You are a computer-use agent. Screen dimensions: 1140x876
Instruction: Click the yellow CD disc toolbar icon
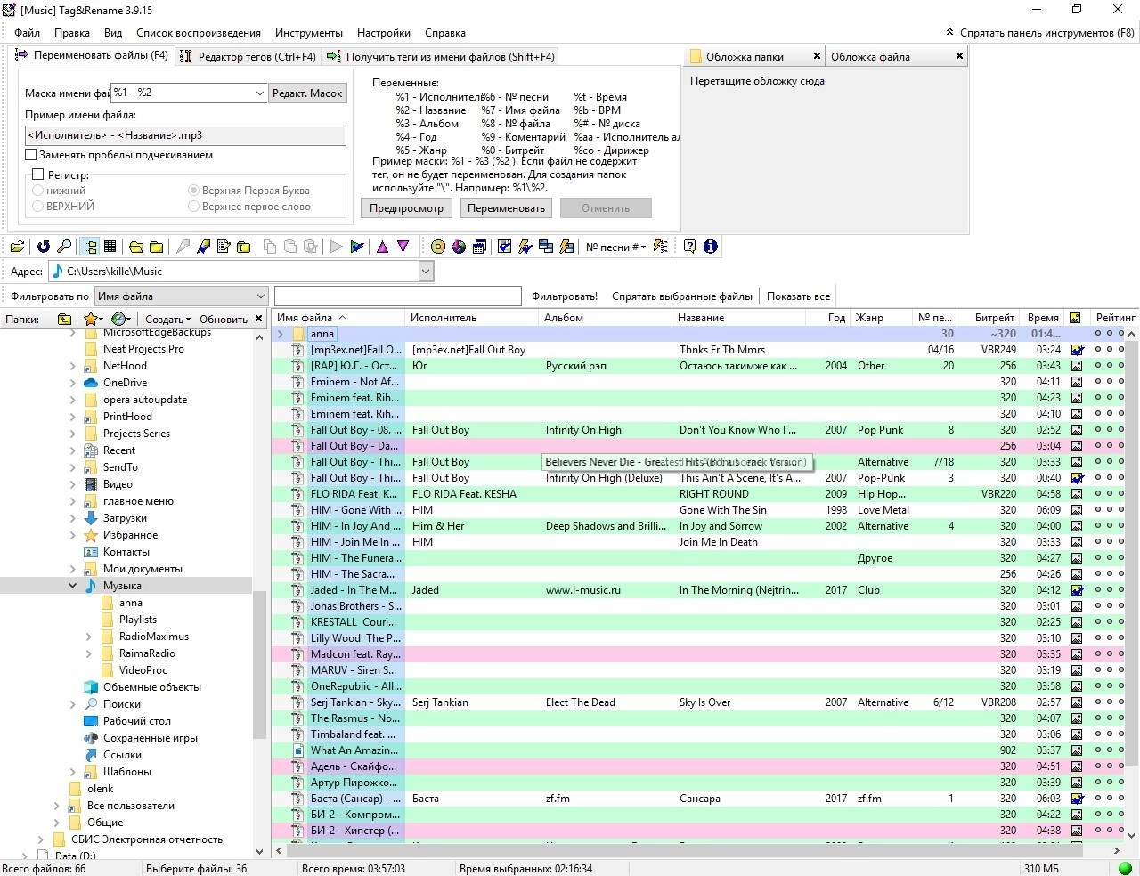[438, 247]
